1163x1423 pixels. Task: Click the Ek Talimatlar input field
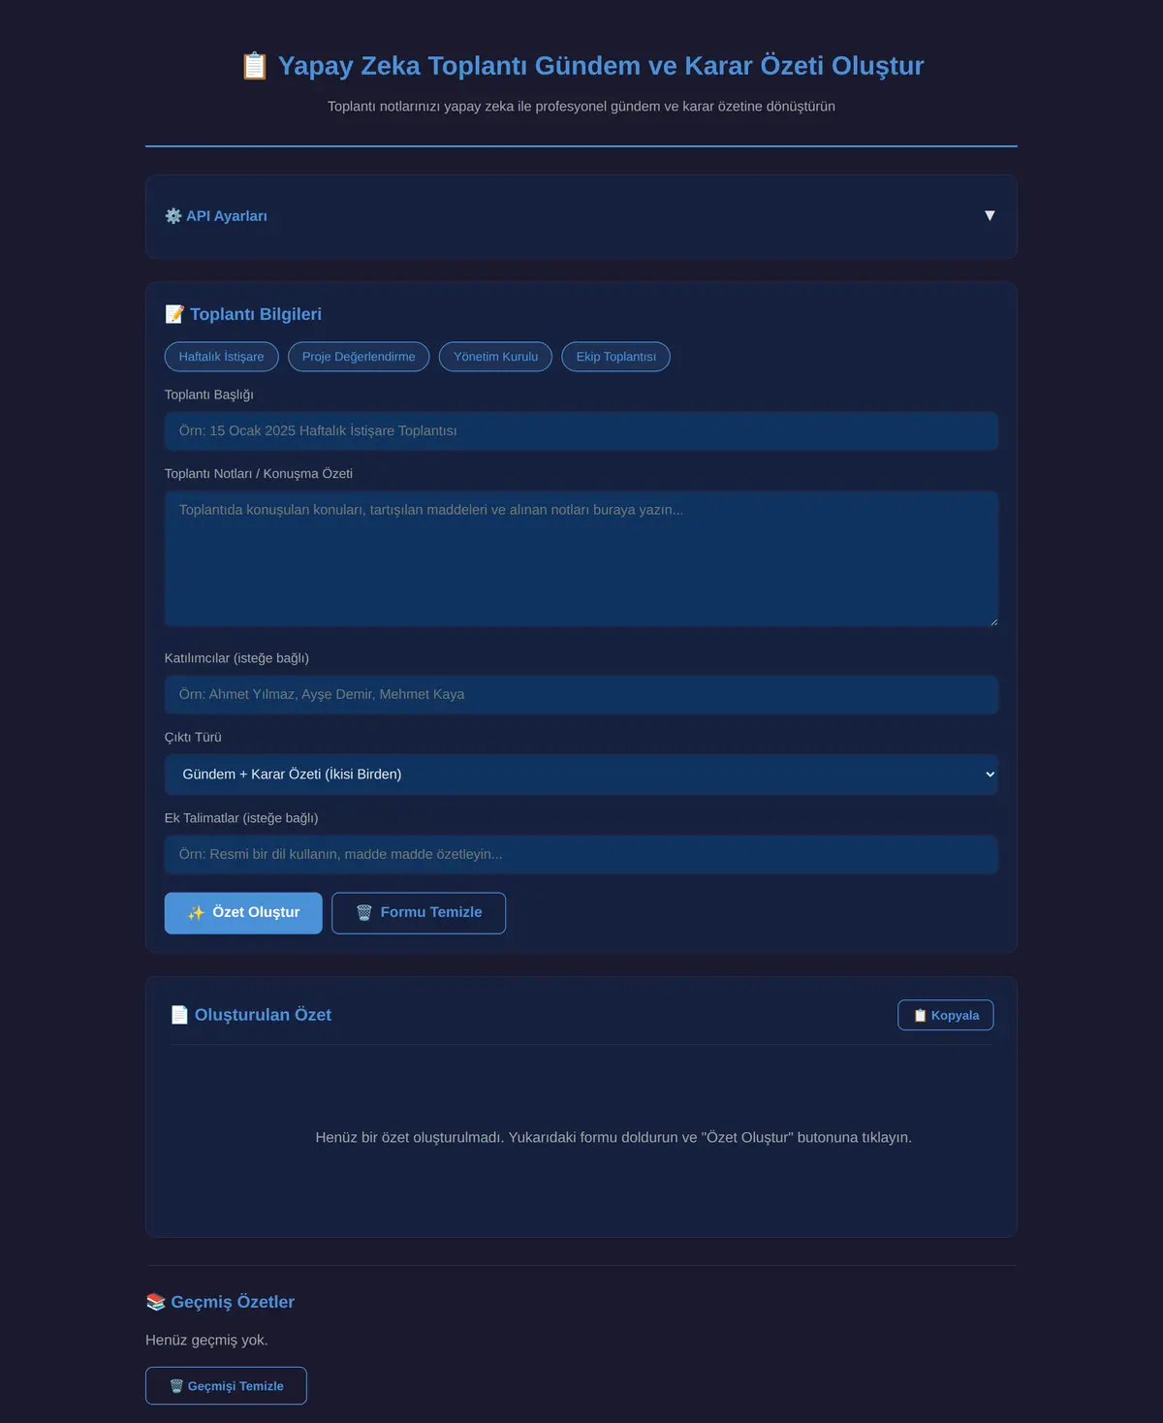pos(581,855)
